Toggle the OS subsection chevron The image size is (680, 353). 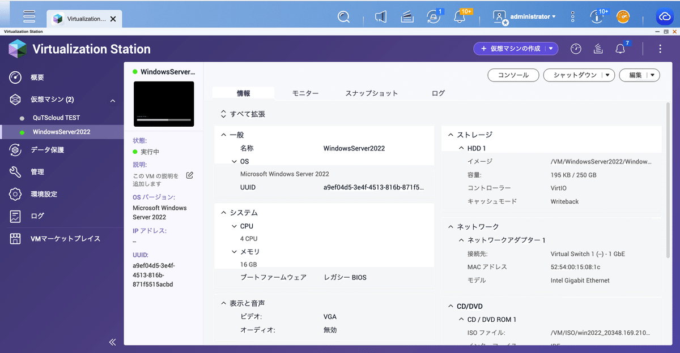tap(235, 162)
